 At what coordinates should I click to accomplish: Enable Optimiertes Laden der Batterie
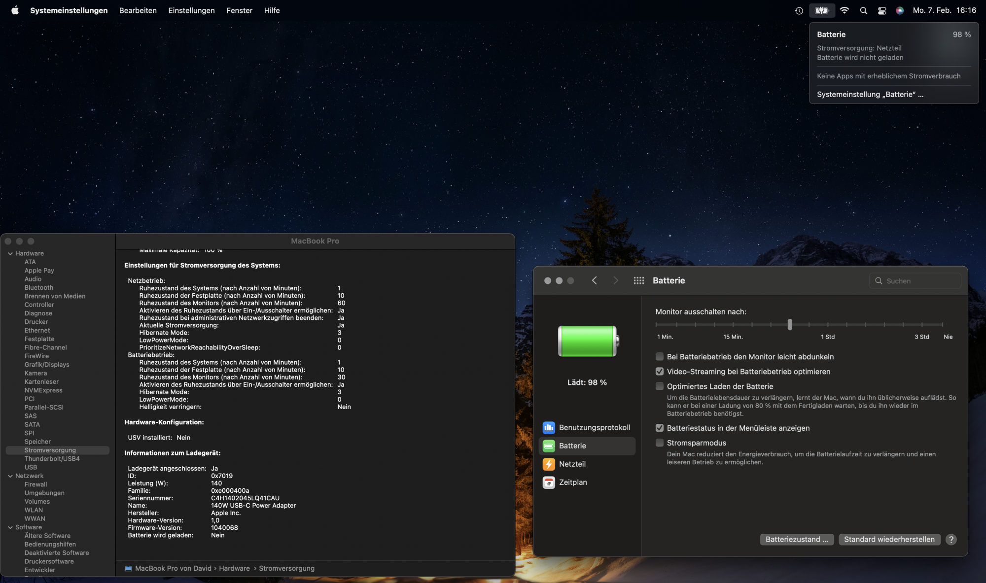point(660,386)
